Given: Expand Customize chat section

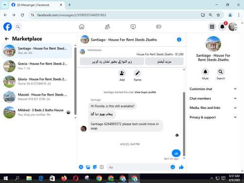Looking at the screenshot, I should coord(213,89).
